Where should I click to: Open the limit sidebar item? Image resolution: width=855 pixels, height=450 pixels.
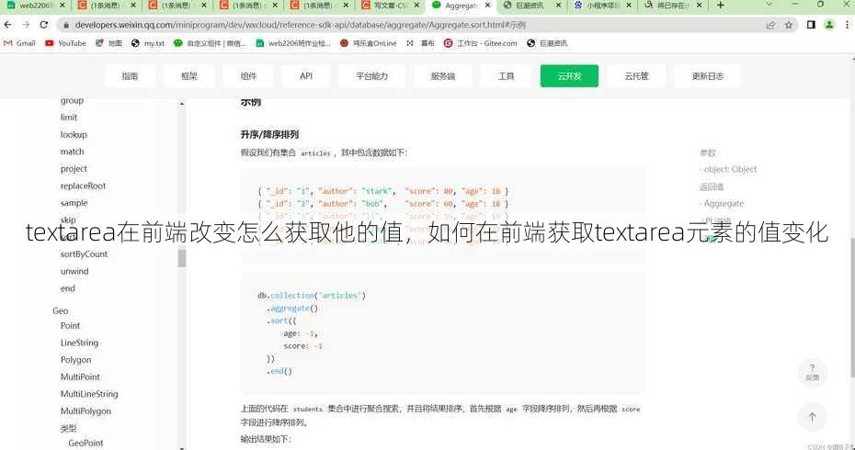click(69, 118)
